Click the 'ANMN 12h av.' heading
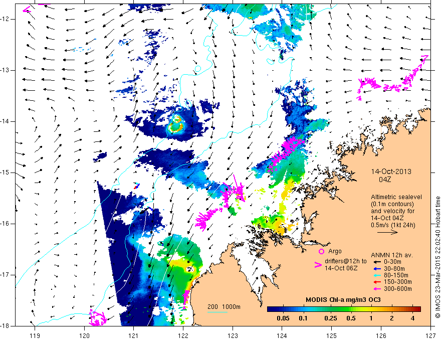 click(392, 255)
